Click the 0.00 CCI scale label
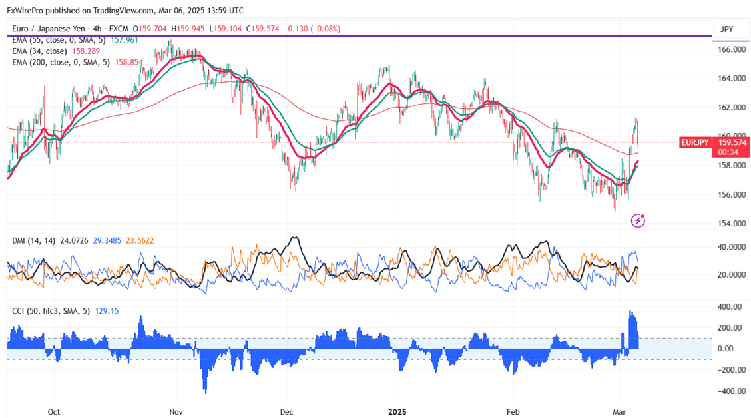This screenshot has height=418, width=751. 726,349
